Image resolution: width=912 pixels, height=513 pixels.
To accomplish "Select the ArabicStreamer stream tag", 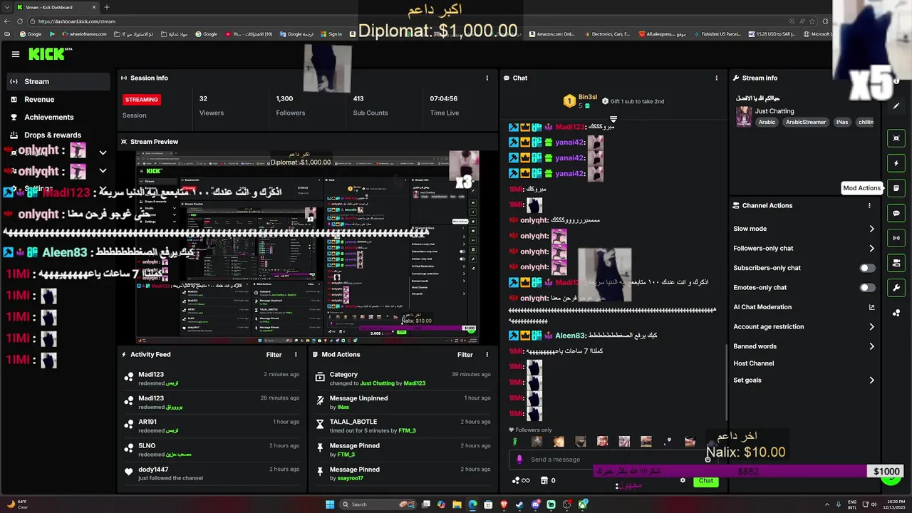I will [806, 122].
